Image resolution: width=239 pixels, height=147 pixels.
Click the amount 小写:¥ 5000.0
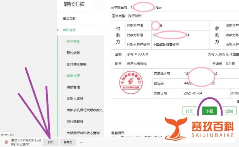pos(137,54)
